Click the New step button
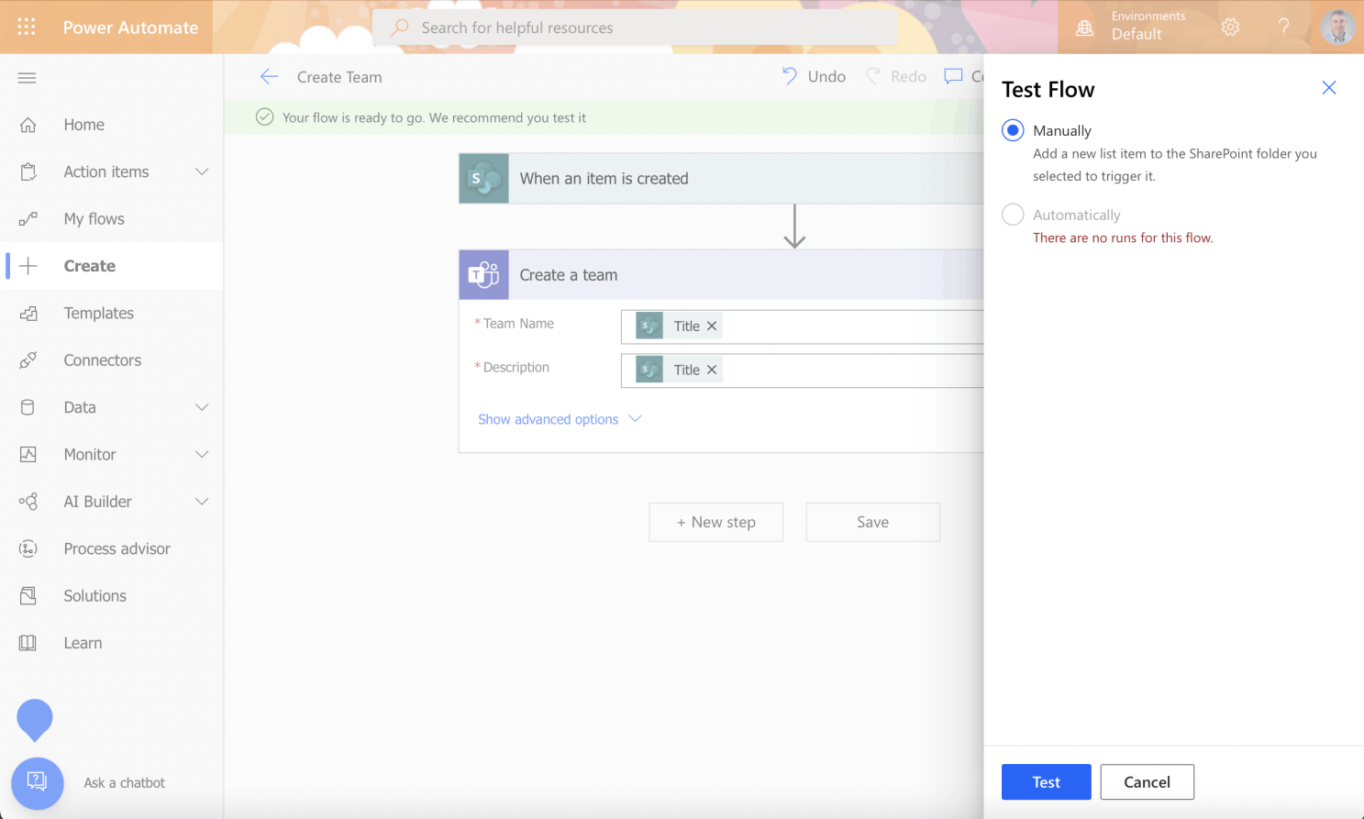1364x819 pixels. click(715, 522)
